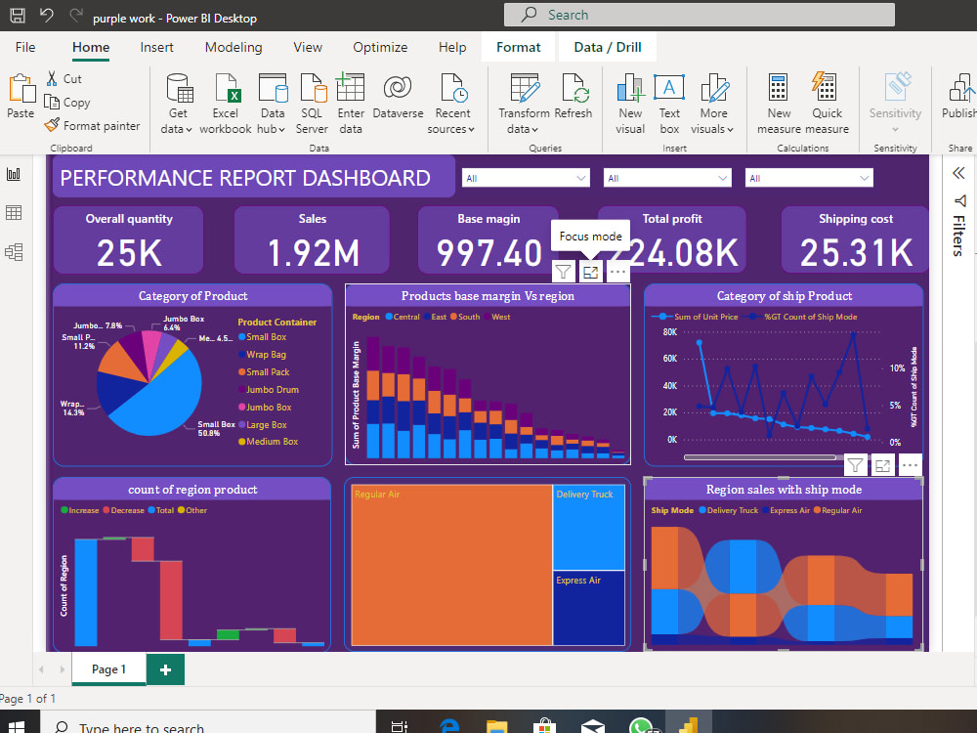Open the Get data dropdown
Screen dimensions: 977x733
177,102
